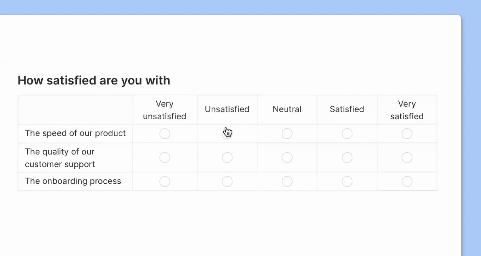Select Very satisfied for the onboarding process
The height and width of the screenshot is (256, 481).
coord(407,182)
